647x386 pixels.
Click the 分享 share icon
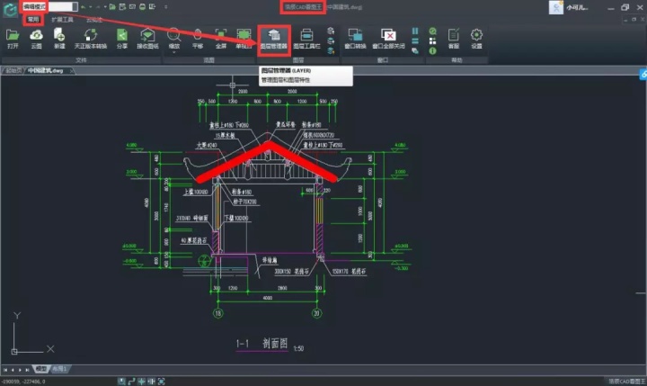pyautogui.click(x=122, y=40)
